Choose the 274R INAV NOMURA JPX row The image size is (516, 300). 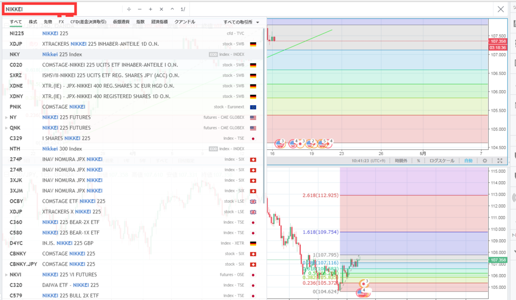tap(133, 170)
